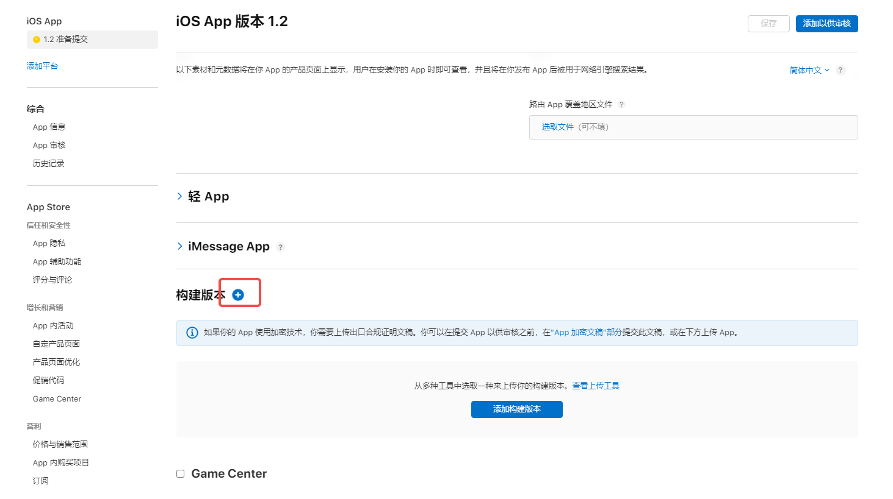Open App 信息 in the sidebar
893x499 pixels.
pyautogui.click(x=49, y=127)
